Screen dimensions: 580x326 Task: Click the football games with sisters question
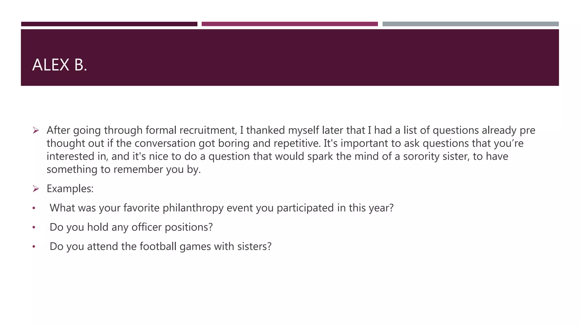point(160,246)
